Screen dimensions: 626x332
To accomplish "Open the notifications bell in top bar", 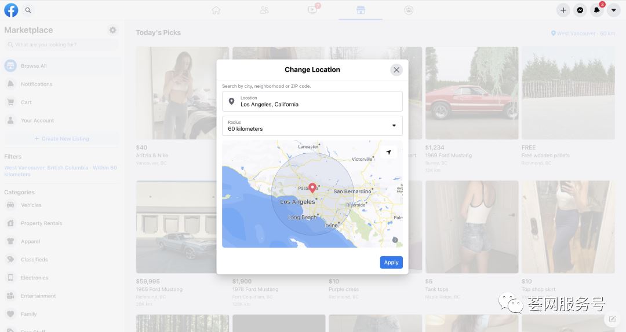I will 596,10.
